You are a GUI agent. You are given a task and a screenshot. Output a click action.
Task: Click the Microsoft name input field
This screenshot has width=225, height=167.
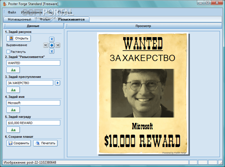(33, 103)
